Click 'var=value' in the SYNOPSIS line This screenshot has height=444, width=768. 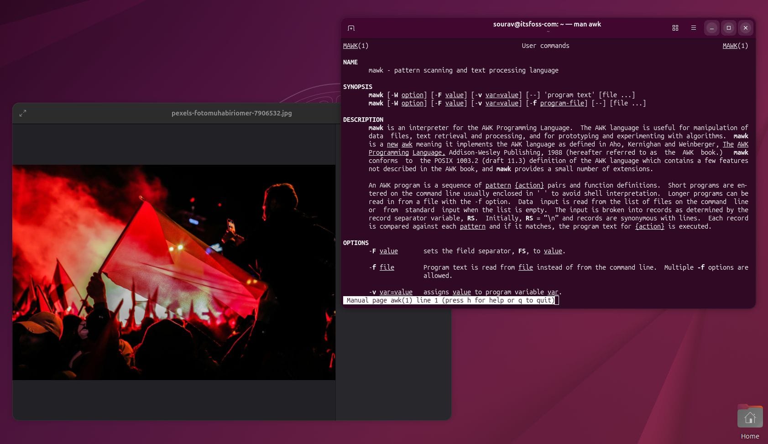pyautogui.click(x=502, y=95)
